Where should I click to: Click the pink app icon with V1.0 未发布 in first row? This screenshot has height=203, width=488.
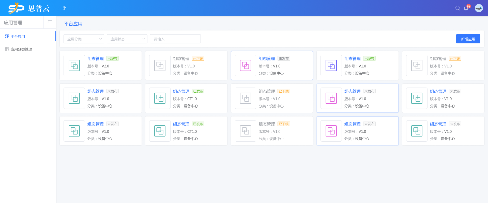245,65
